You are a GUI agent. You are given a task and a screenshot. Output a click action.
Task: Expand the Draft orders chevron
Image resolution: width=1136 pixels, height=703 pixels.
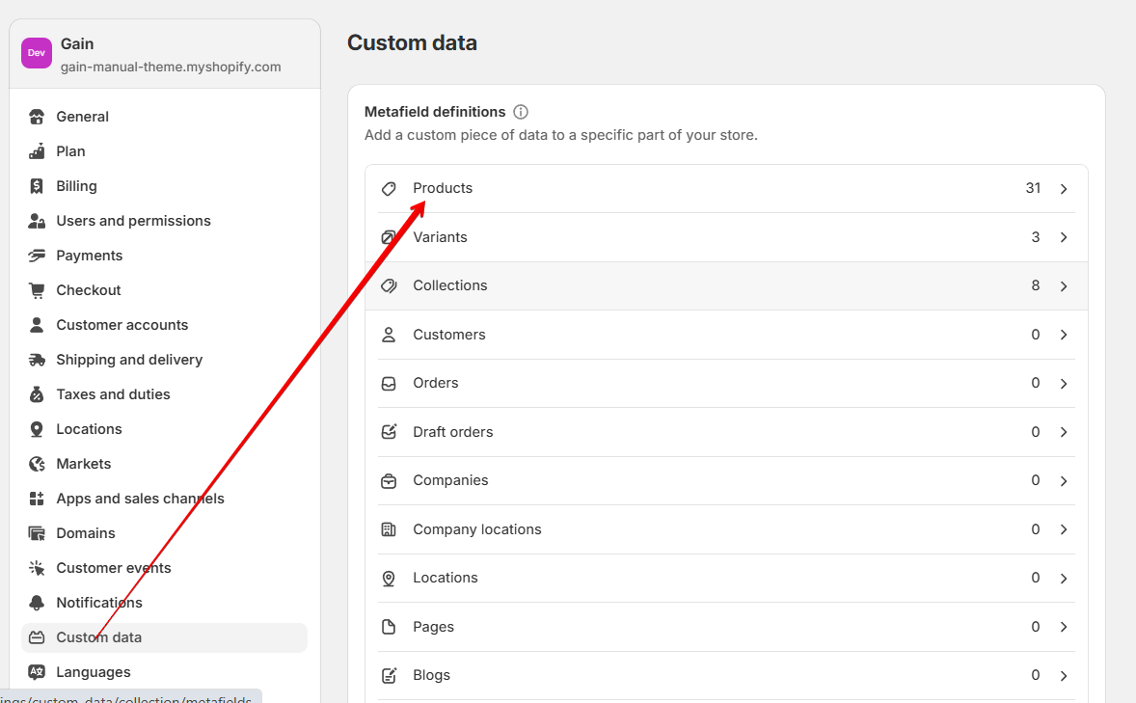click(1064, 432)
